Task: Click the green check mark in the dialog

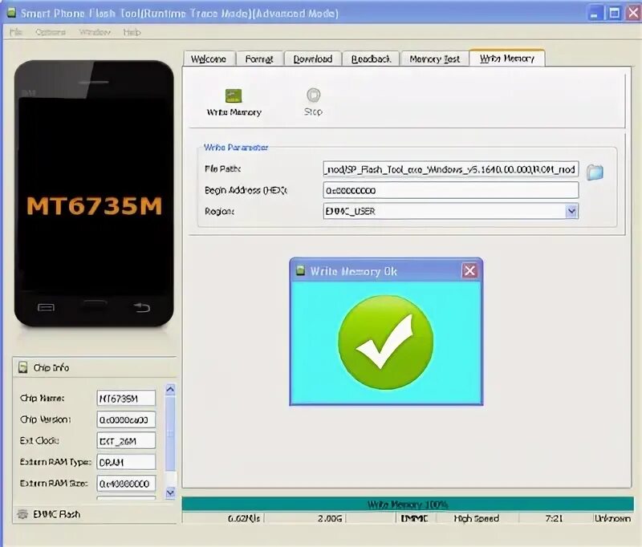Action: 385,342
